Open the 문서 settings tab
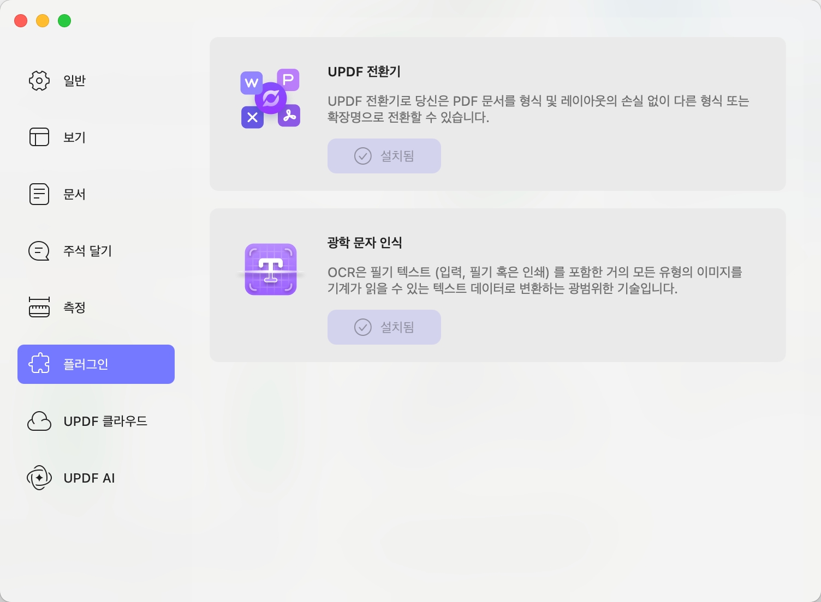Viewport: 821px width, 602px height. click(96, 194)
